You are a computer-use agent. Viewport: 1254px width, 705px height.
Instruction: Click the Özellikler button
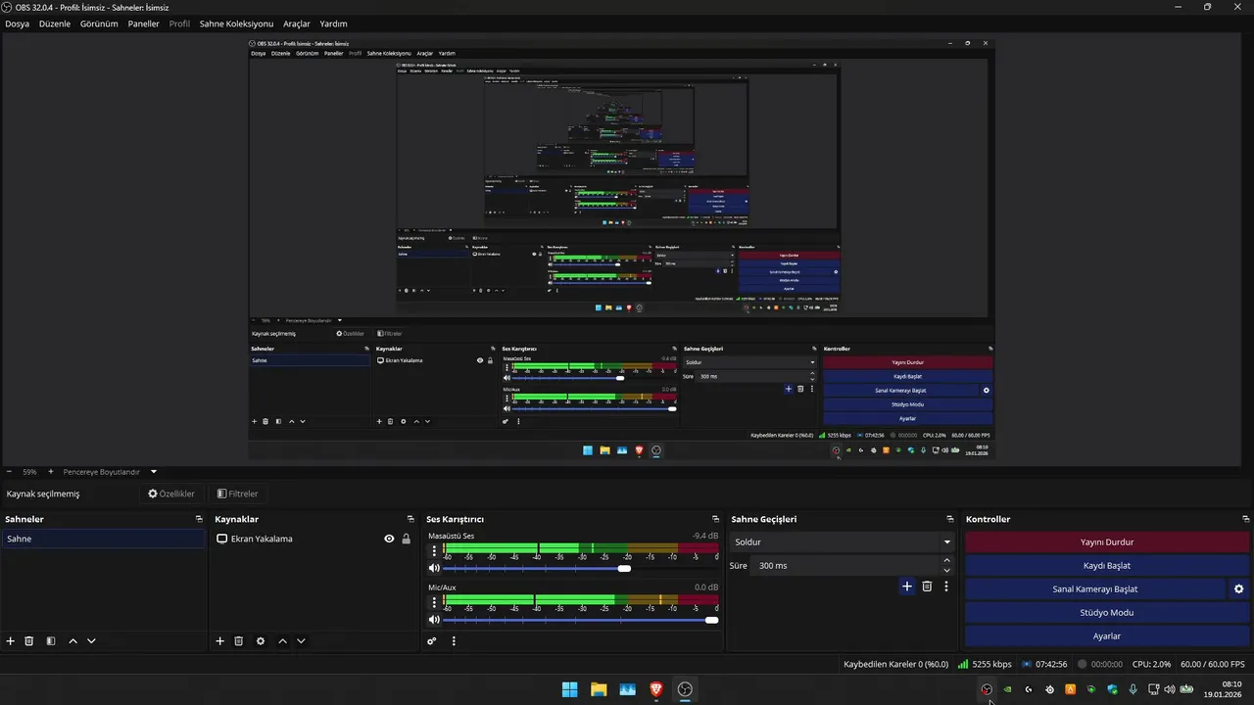click(171, 493)
